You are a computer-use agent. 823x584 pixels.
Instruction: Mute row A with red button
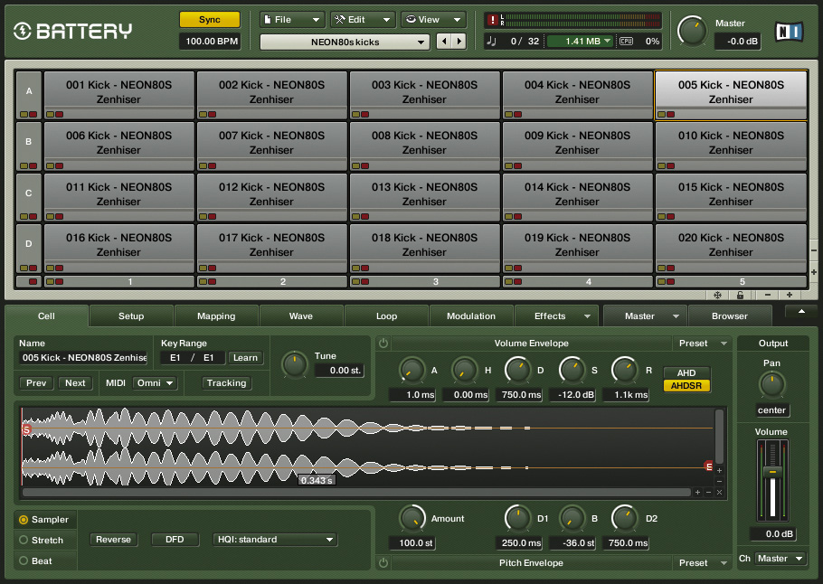(33, 115)
